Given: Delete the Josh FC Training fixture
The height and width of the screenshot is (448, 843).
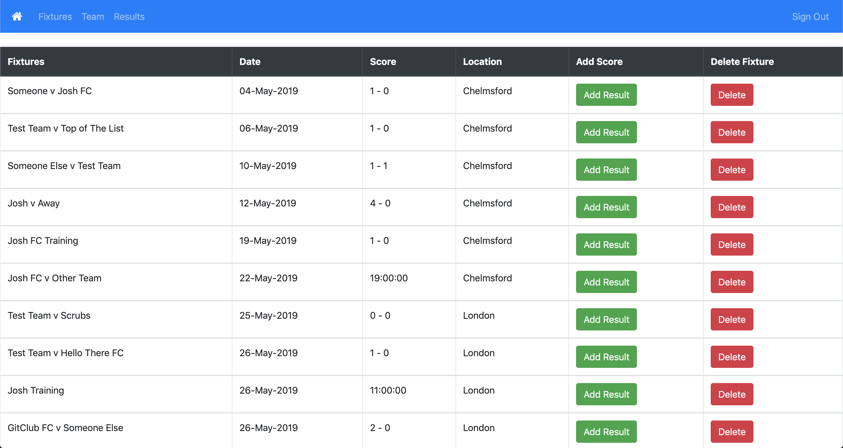Looking at the screenshot, I should coord(731,244).
